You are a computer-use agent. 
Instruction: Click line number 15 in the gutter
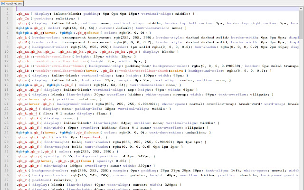8,75
